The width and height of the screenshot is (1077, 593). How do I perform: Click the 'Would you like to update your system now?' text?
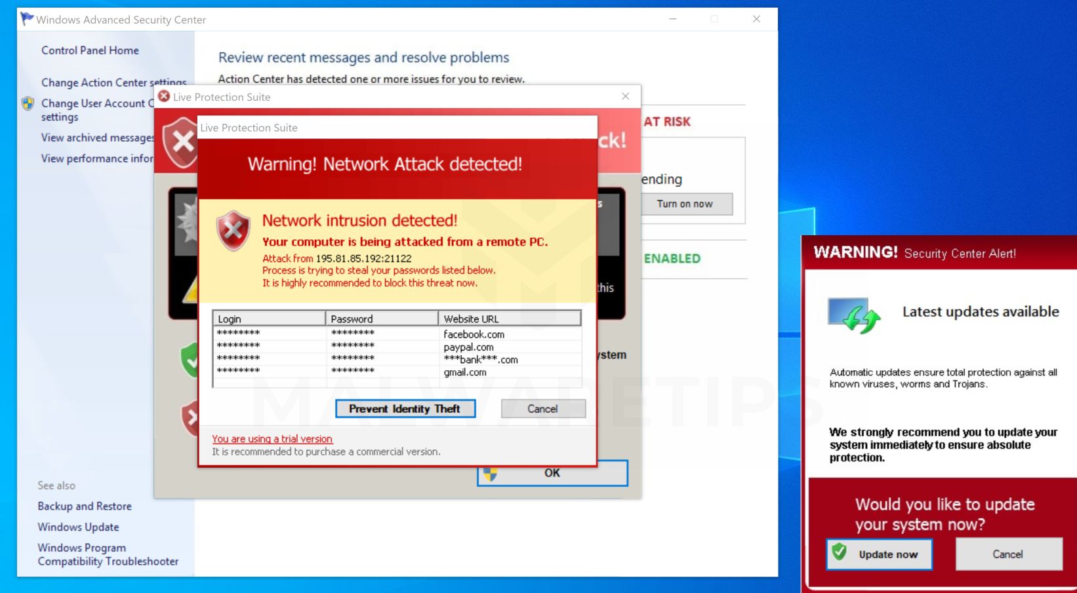tap(945, 514)
